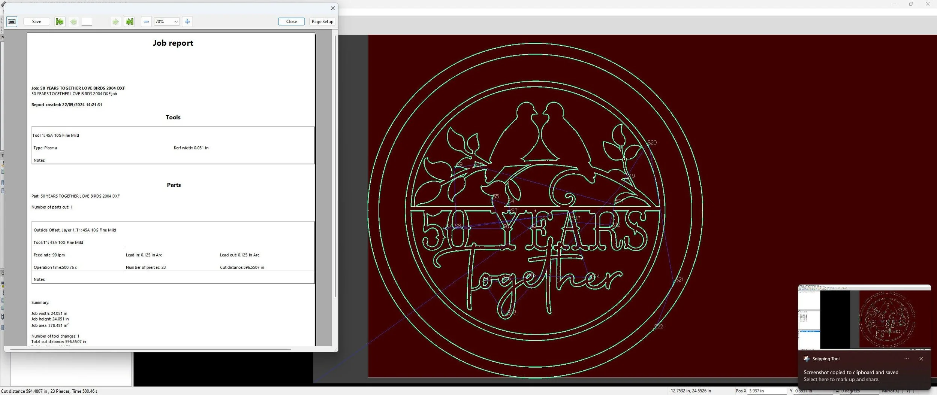Screen dimensions: 937x395
Task: Go to first page of report
Action: [59, 21]
